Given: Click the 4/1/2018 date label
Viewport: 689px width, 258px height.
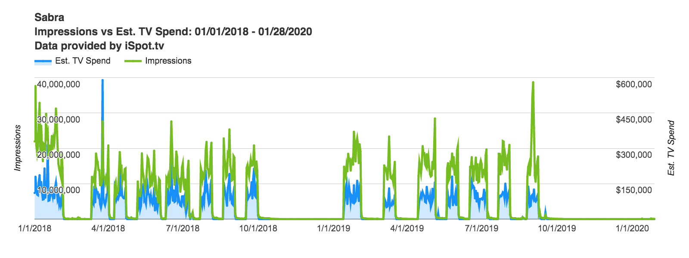Looking at the screenshot, I should click(109, 228).
